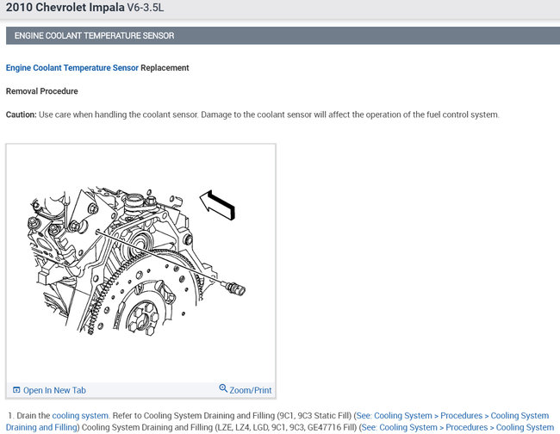The height and width of the screenshot is (434, 560).
Task: Open the engine diagram in a new tab
Action: point(49,390)
